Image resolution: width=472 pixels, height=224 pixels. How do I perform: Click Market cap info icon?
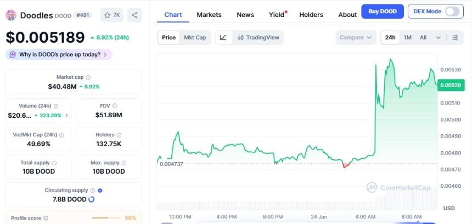click(88, 77)
